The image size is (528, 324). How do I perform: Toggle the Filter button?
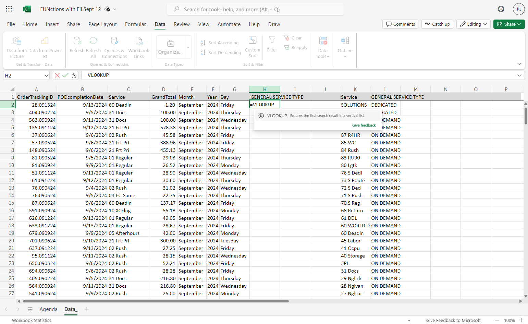click(272, 44)
